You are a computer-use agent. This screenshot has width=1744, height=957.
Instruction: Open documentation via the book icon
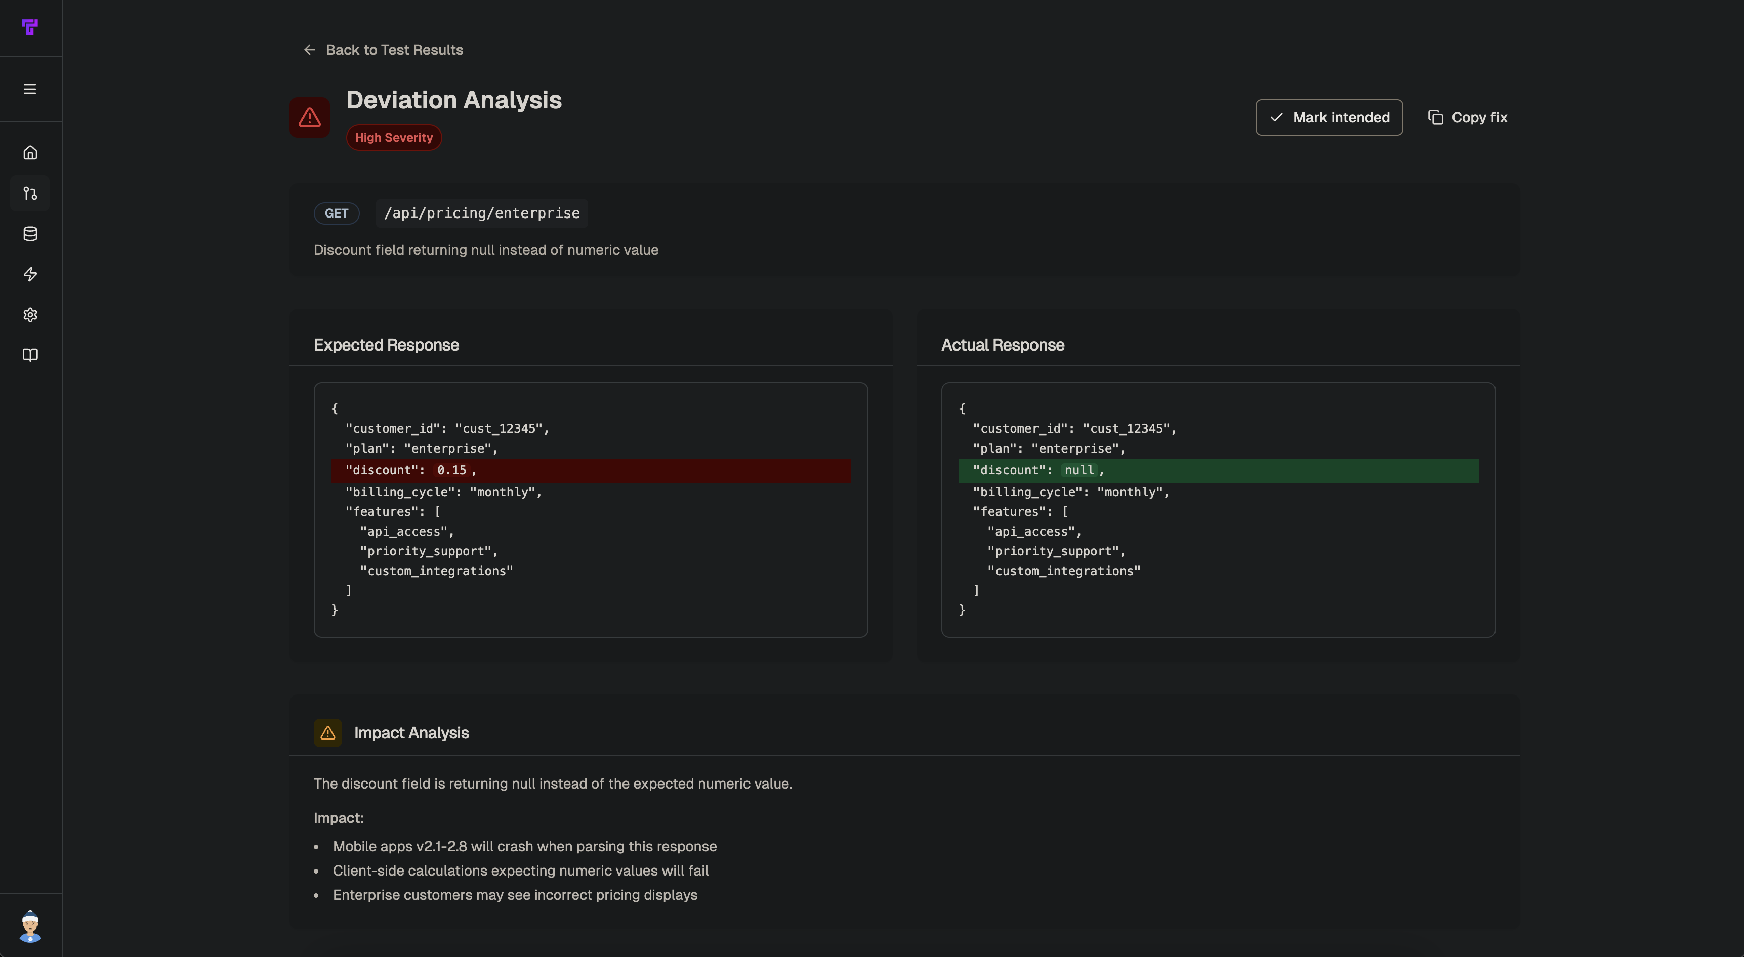(x=30, y=355)
